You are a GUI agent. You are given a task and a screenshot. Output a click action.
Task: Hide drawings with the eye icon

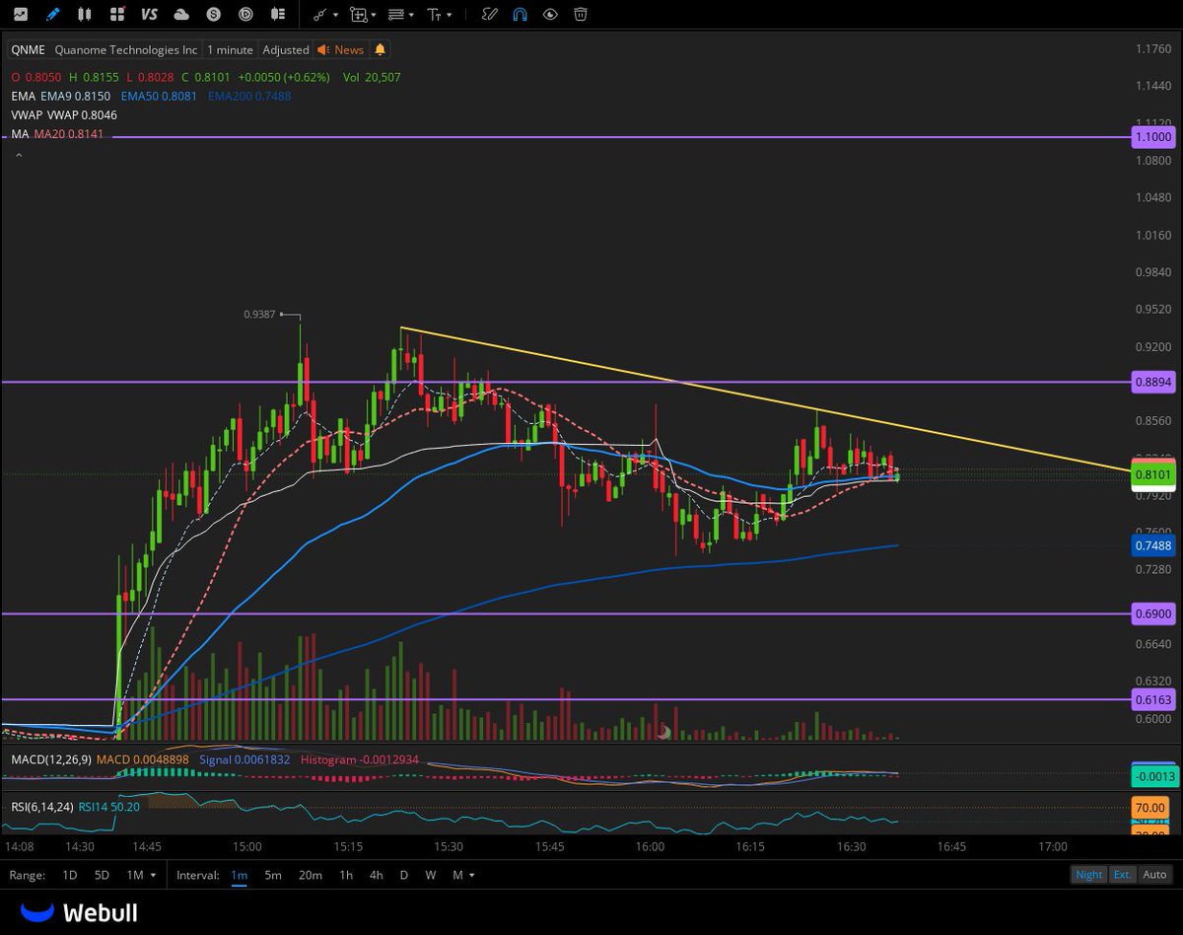coord(550,14)
